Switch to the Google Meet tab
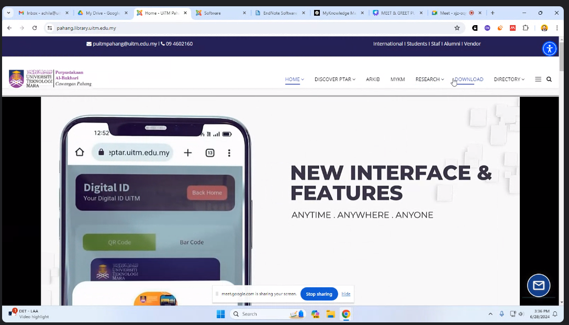The image size is (569, 325). [456, 13]
